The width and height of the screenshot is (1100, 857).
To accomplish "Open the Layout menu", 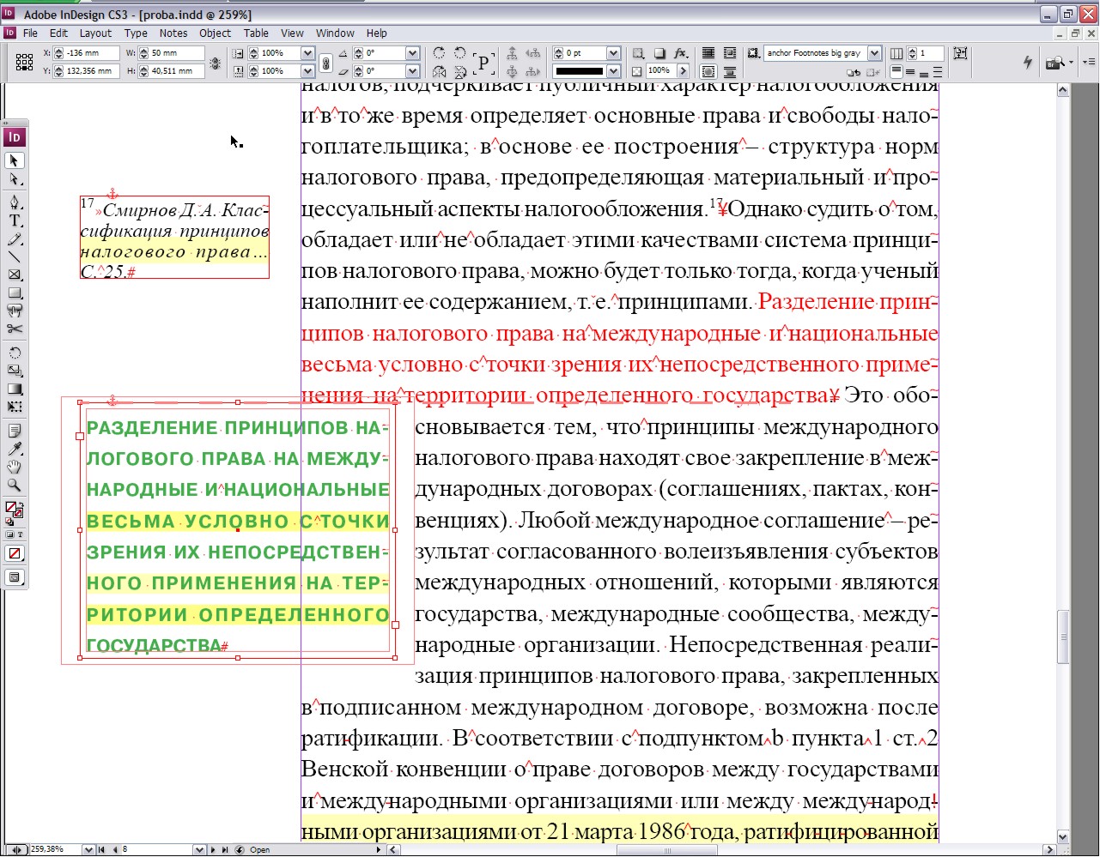I will point(95,33).
